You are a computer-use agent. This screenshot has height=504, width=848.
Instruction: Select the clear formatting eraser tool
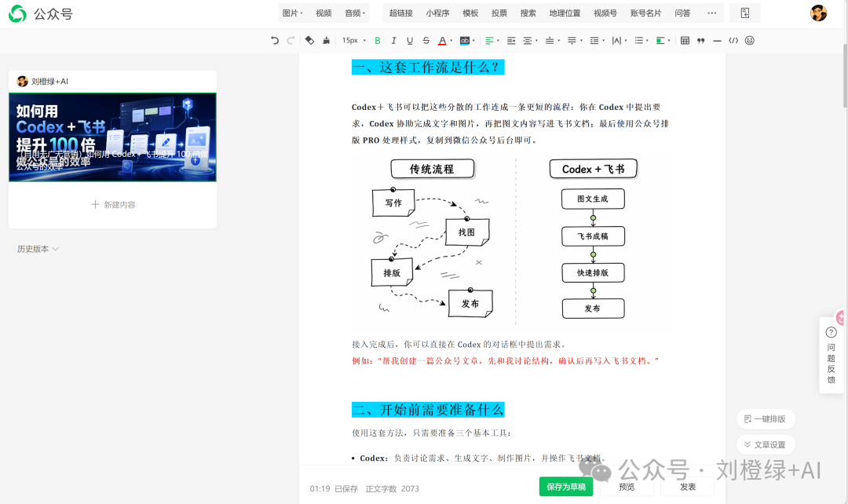click(x=310, y=41)
